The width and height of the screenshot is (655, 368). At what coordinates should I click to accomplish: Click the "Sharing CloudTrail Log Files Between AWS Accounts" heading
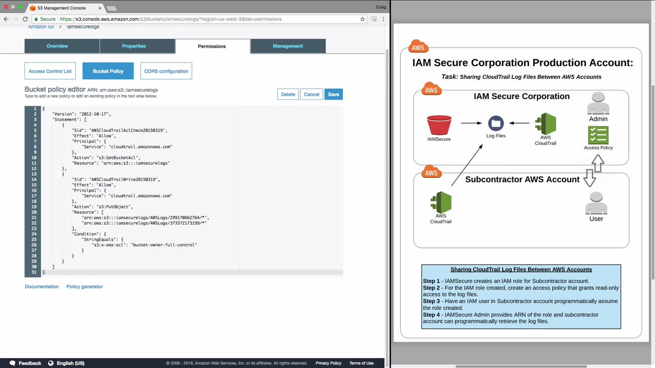click(x=521, y=269)
